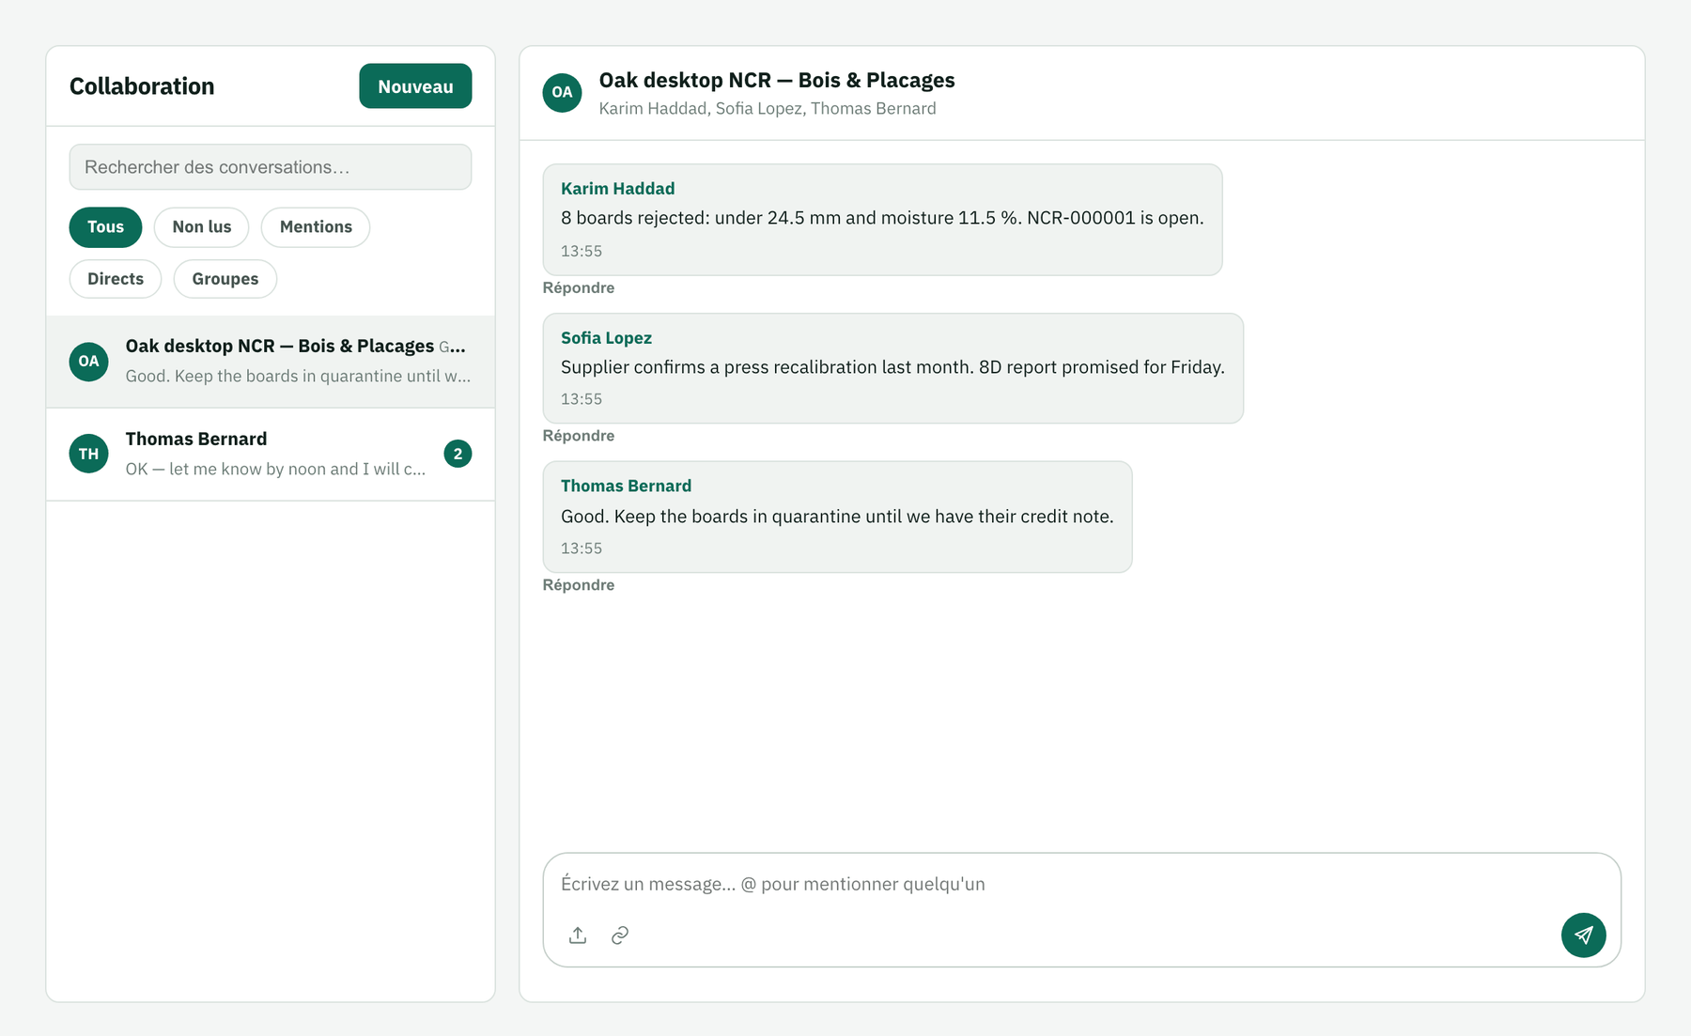Show only Mentions conversations
The height and width of the screenshot is (1036, 1691).
coord(316,227)
